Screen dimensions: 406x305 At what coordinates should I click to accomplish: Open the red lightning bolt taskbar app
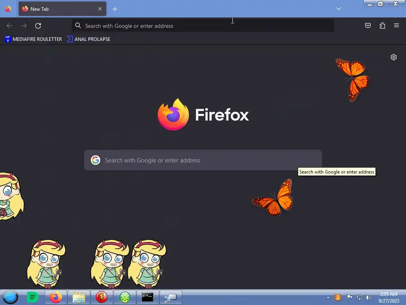(102, 297)
